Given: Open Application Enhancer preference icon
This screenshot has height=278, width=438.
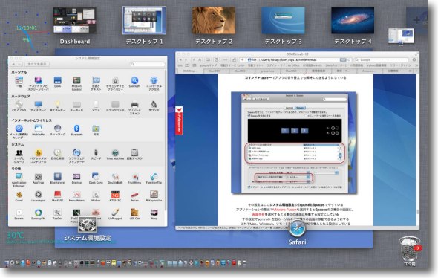Looking at the screenshot, I should [19, 177].
